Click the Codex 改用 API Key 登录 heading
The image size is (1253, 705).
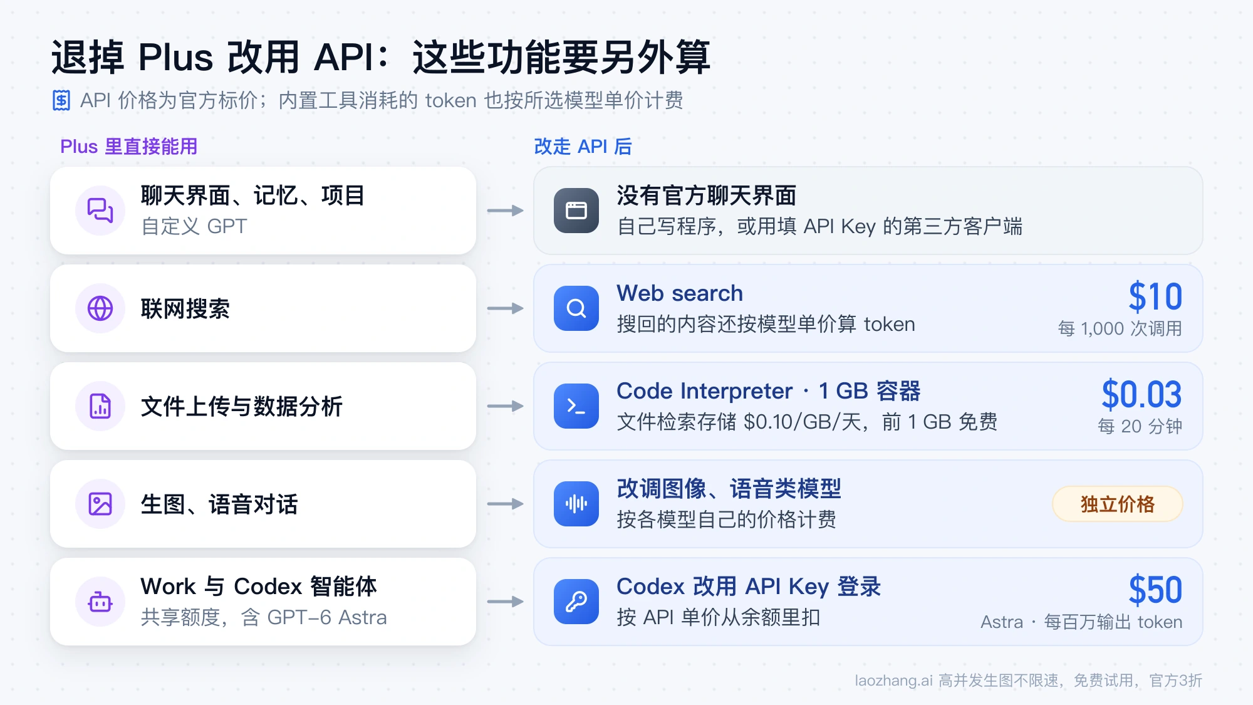(749, 587)
